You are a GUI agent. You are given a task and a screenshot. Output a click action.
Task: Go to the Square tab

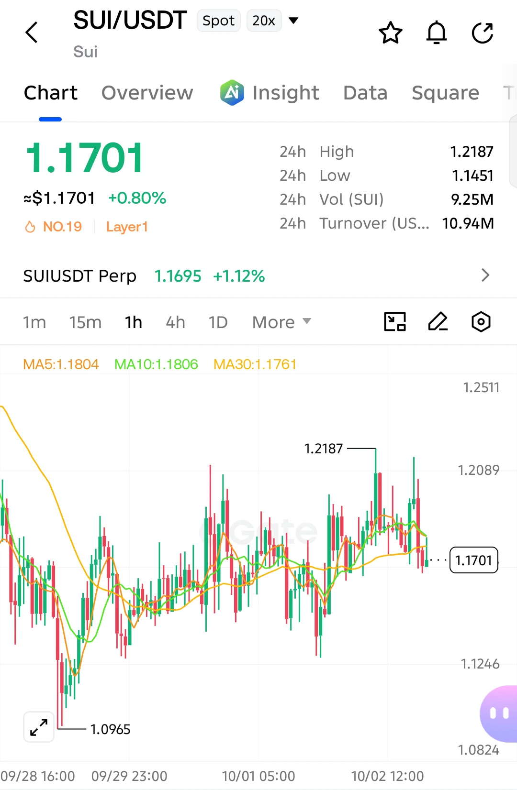click(x=445, y=93)
